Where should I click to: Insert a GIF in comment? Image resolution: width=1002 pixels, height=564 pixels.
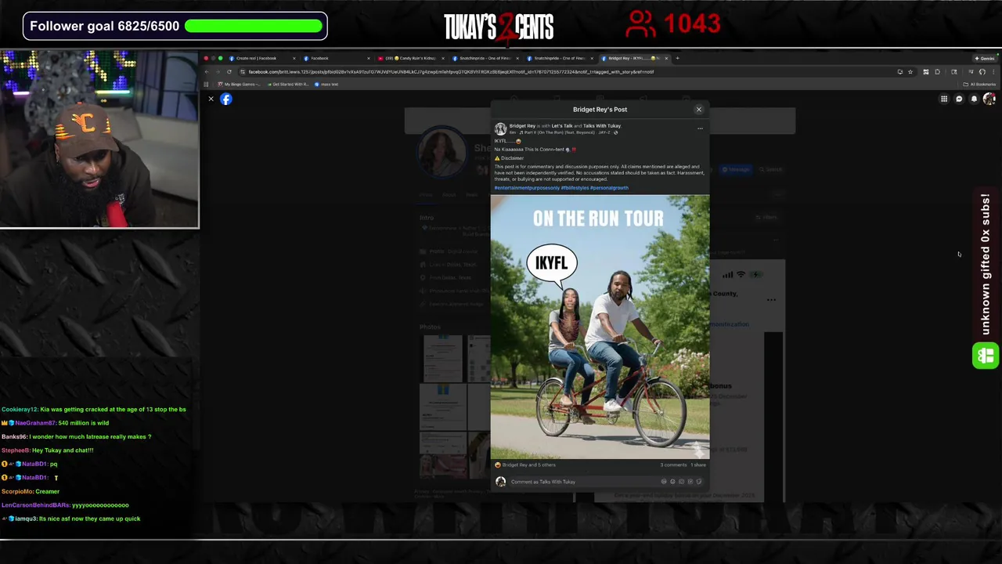(690, 482)
